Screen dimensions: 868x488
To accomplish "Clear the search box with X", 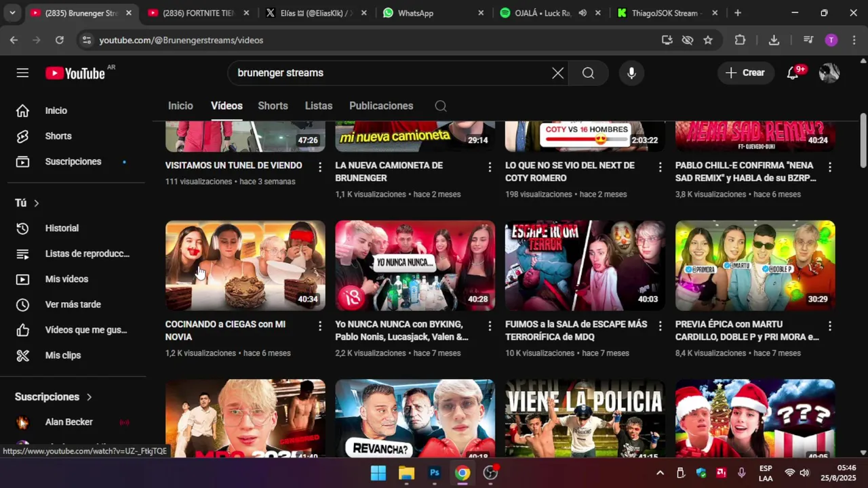I will (557, 73).
